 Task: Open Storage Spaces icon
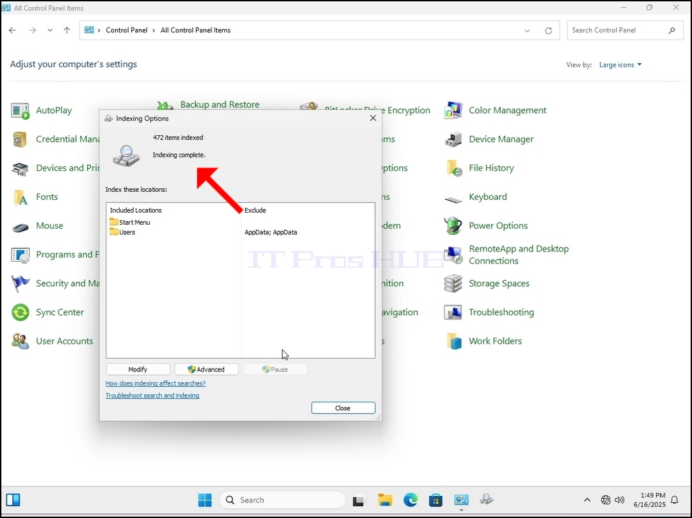[x=453, y=284]
